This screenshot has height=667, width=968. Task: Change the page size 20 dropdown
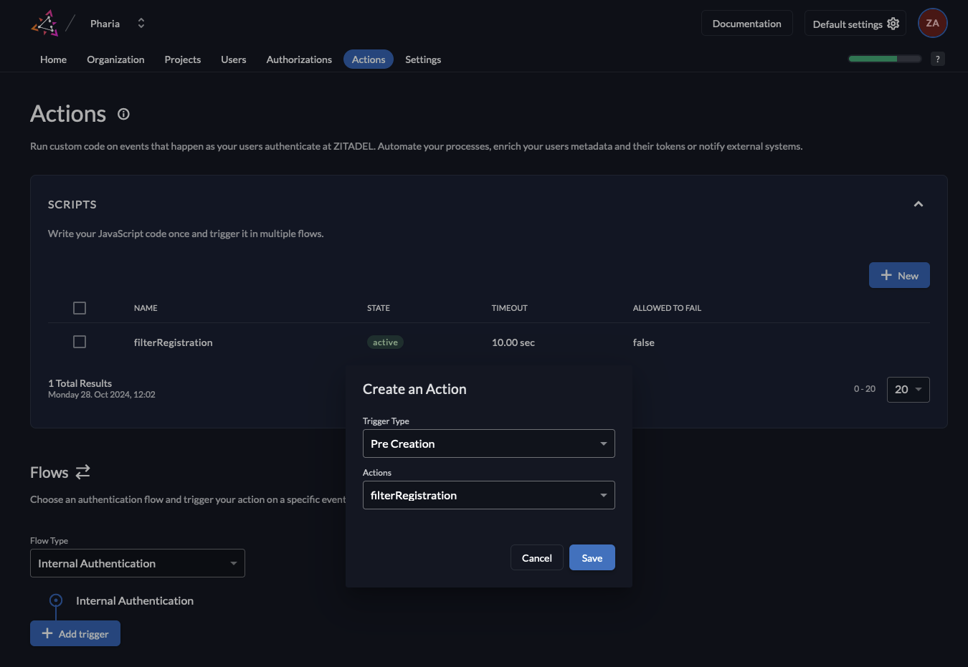point(908,390)
